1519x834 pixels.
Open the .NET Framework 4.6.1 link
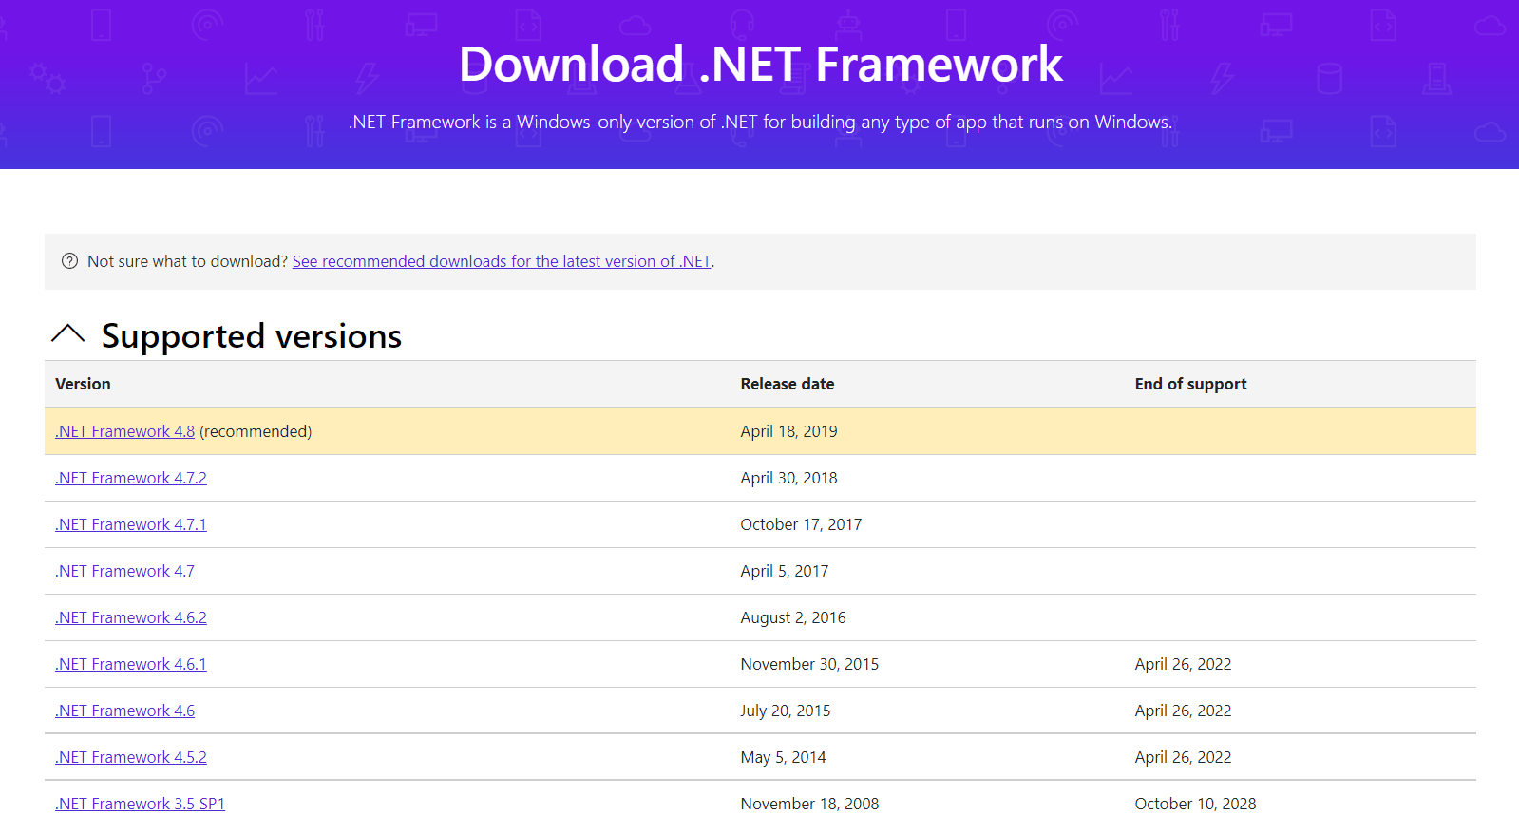coord(130,664)
